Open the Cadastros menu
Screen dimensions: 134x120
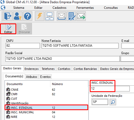tap(59, 8)
